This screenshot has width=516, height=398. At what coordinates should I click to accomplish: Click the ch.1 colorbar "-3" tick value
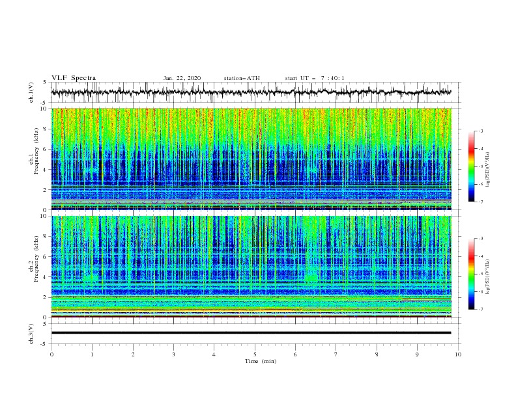tap(481, 131)
